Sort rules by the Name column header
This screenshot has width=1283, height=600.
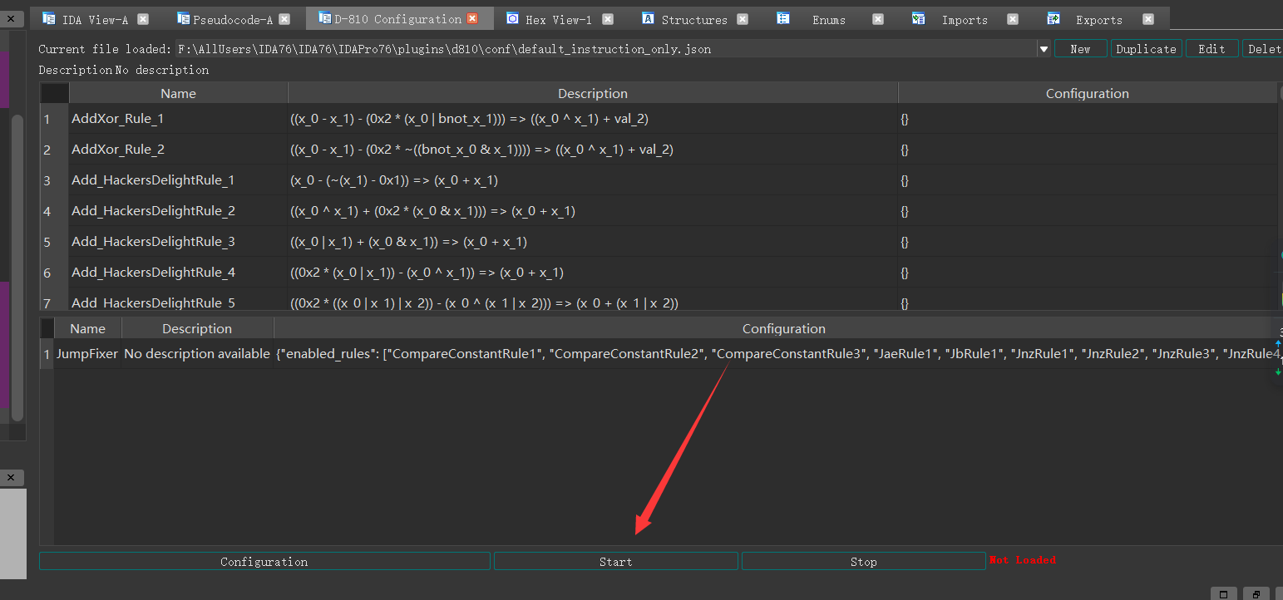[x=178, y=93]
